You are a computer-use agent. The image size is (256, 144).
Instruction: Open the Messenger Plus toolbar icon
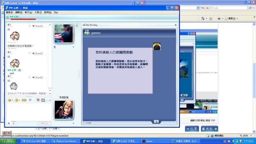38,100
